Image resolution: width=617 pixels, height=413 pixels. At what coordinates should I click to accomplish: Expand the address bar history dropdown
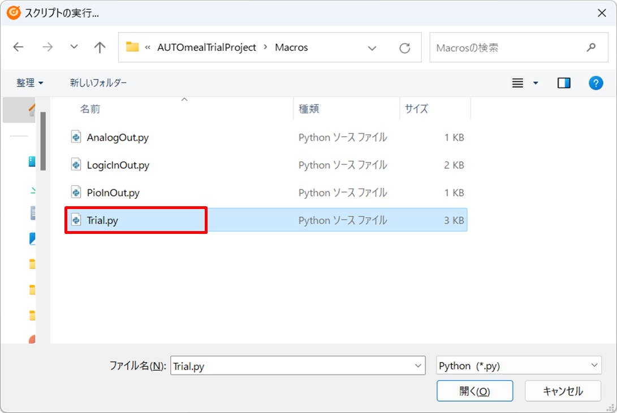click(x=372, y=48)
